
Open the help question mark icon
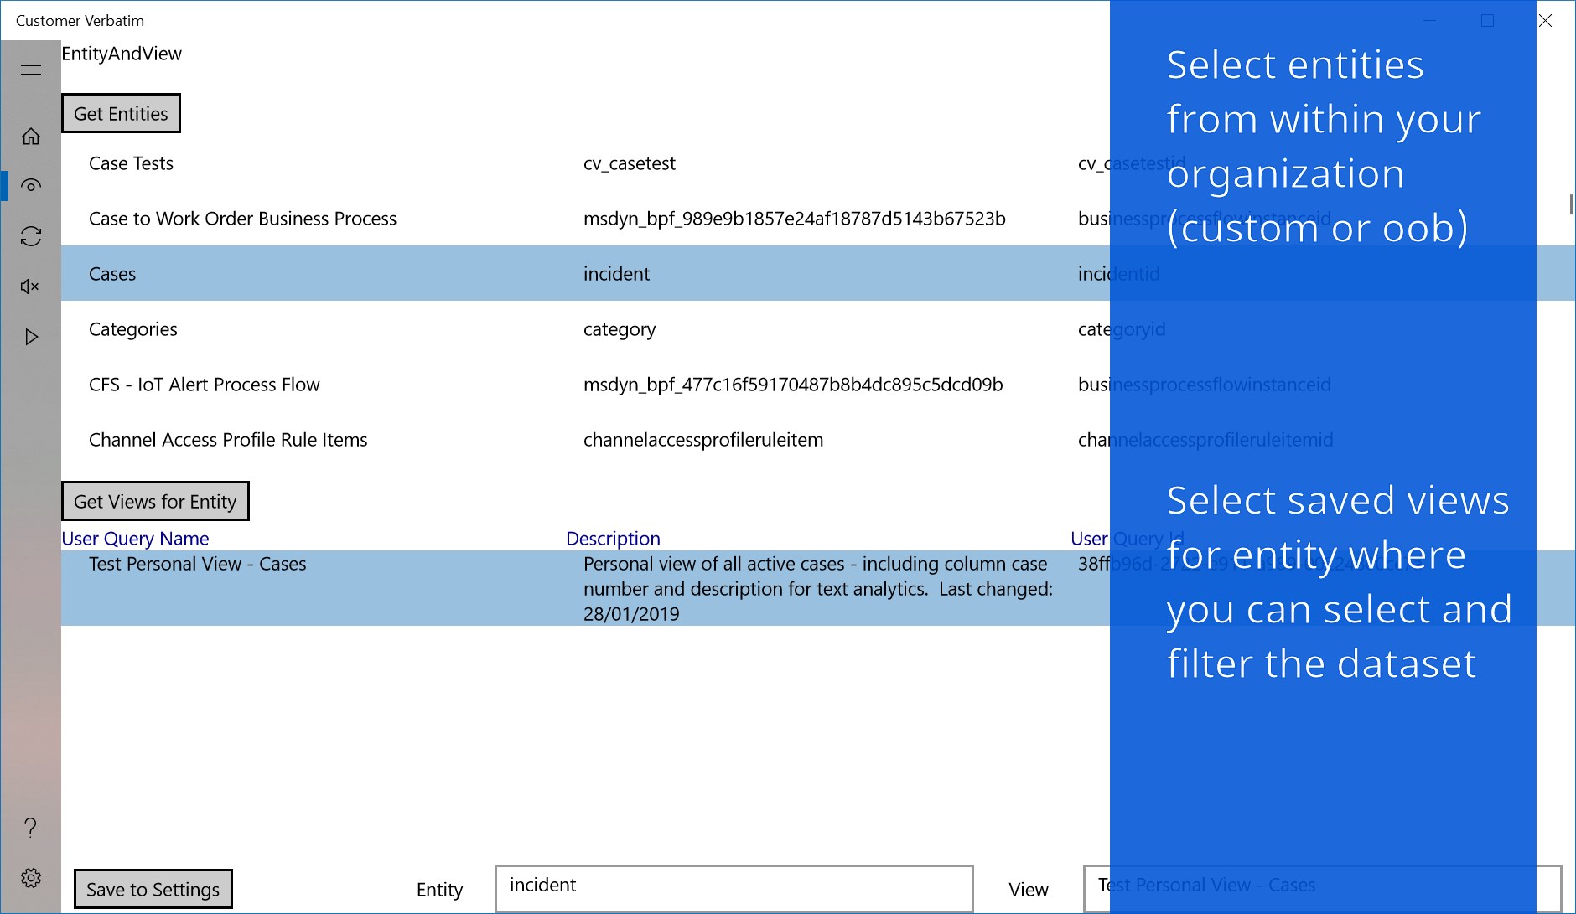click(31, 828)
